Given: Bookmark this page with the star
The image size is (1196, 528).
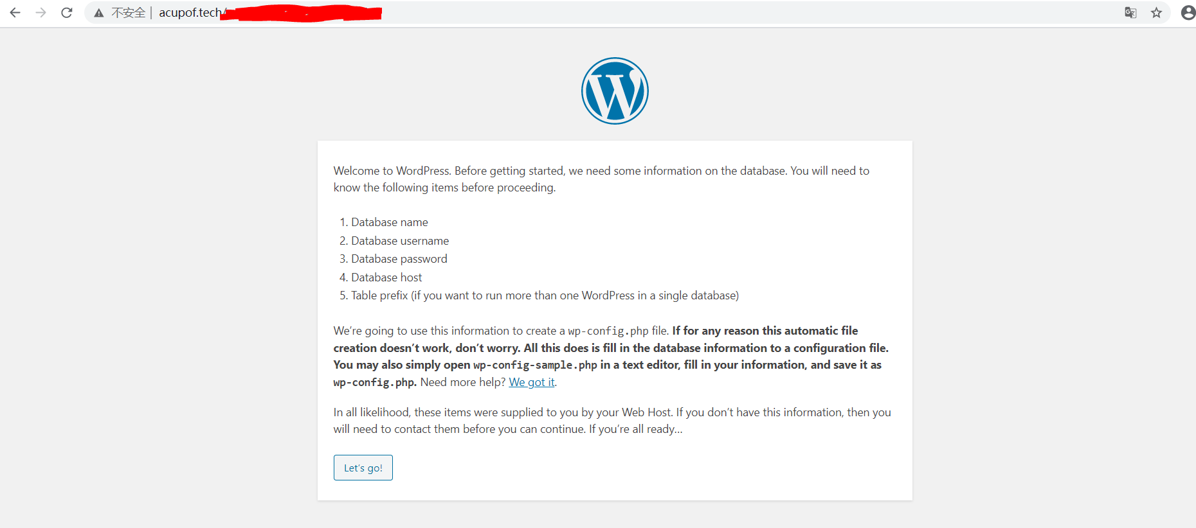Looking at the screenshot, I should 1157,13.
